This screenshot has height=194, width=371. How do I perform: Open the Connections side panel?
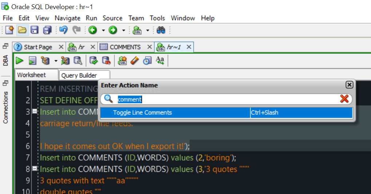coord(5,108)
